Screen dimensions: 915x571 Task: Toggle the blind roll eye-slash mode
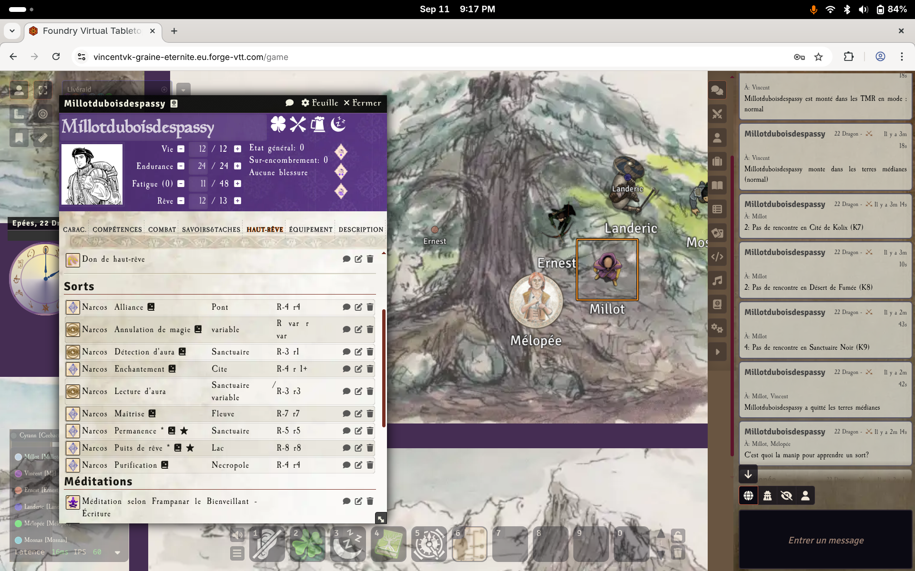click(x=786, y=495)
